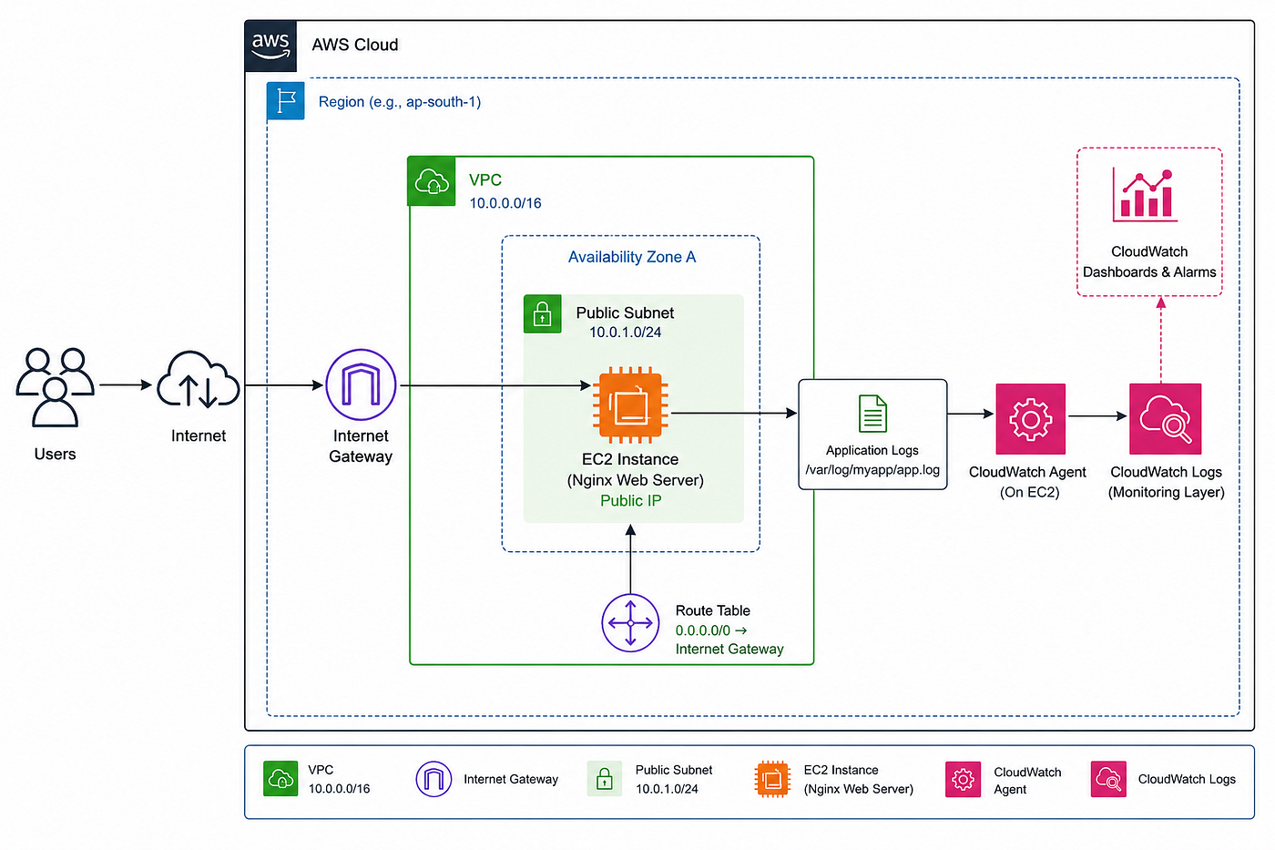This screenshot has height=850, width=1275.
Task: Click the '/var/log/myapp/app.log' path text
Action: point(872,470)
